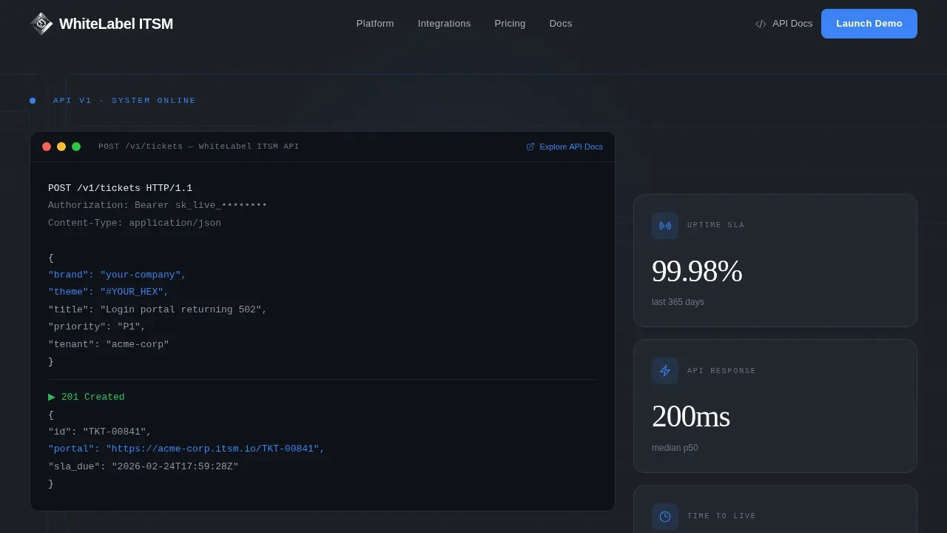This screenshot has width=947, height=533.
Task: Open the Integrations nav item
Action: pos(444,24)
